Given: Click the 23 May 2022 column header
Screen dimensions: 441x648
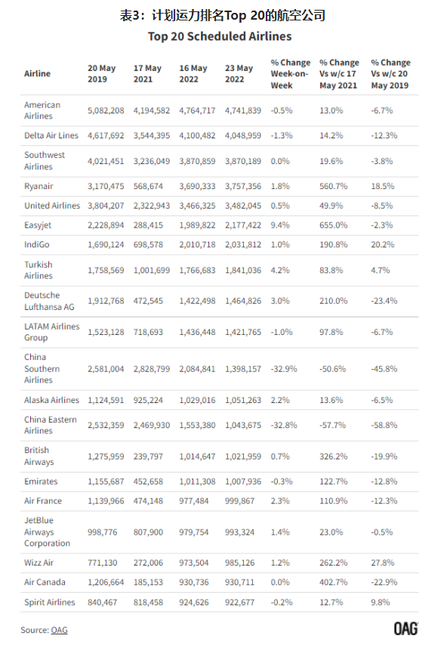Looking at the screenshot, I should [239, 73].
